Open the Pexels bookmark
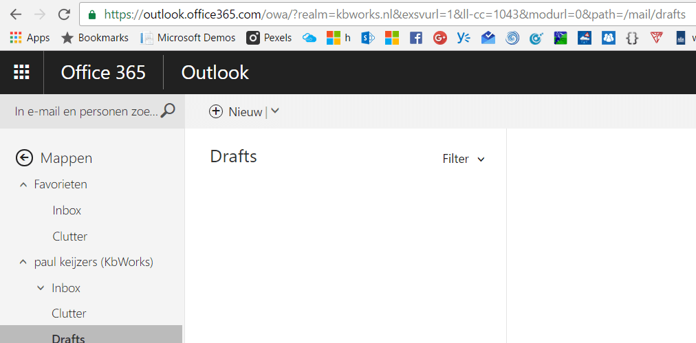Image resolution: width=696 pixels, height=343 pixels. [x=270, y=38]
